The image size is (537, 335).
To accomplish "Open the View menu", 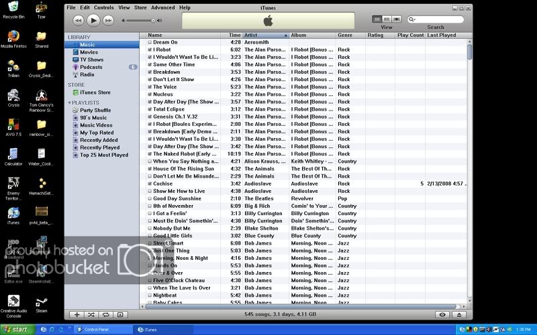I will tap(124, 7).
